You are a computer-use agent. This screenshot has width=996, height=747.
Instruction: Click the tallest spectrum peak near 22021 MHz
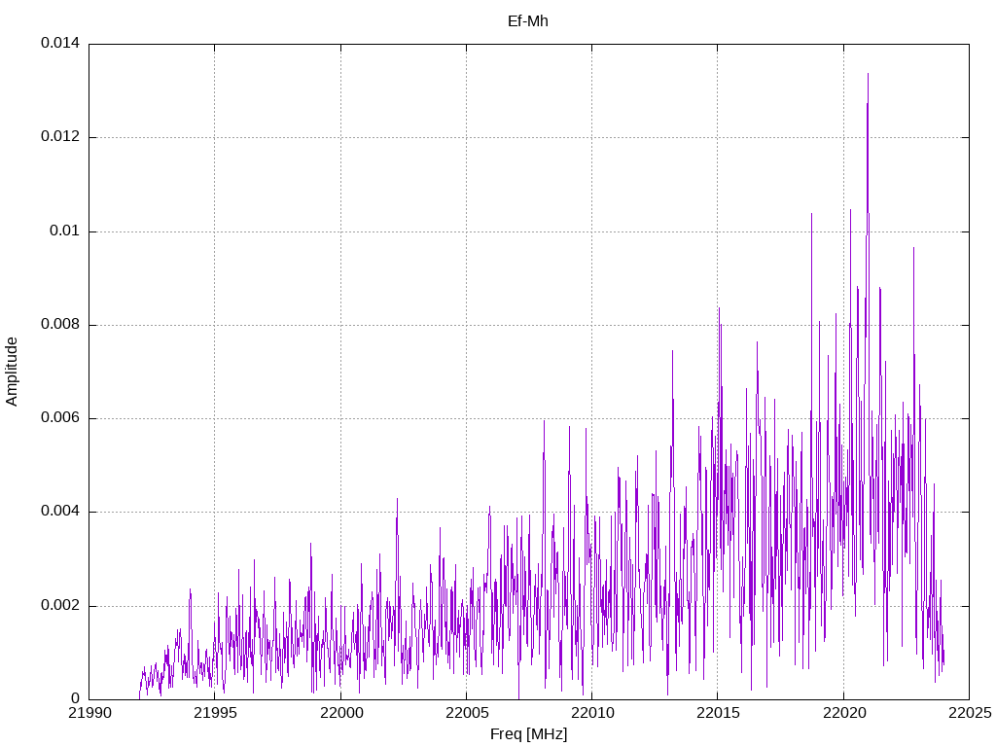pos(868,74)
